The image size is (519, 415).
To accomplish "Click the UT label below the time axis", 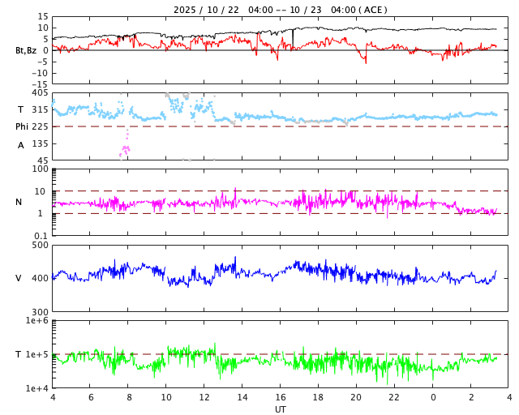I will pyautogui.click(x=280, y=409).
